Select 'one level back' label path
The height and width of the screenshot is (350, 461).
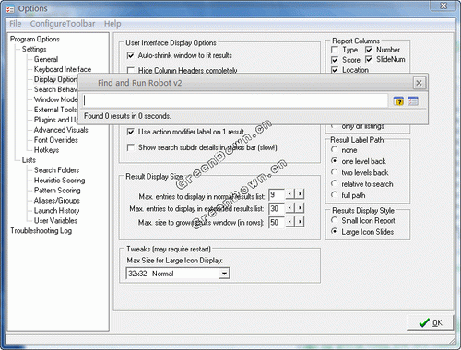[335, 161]
